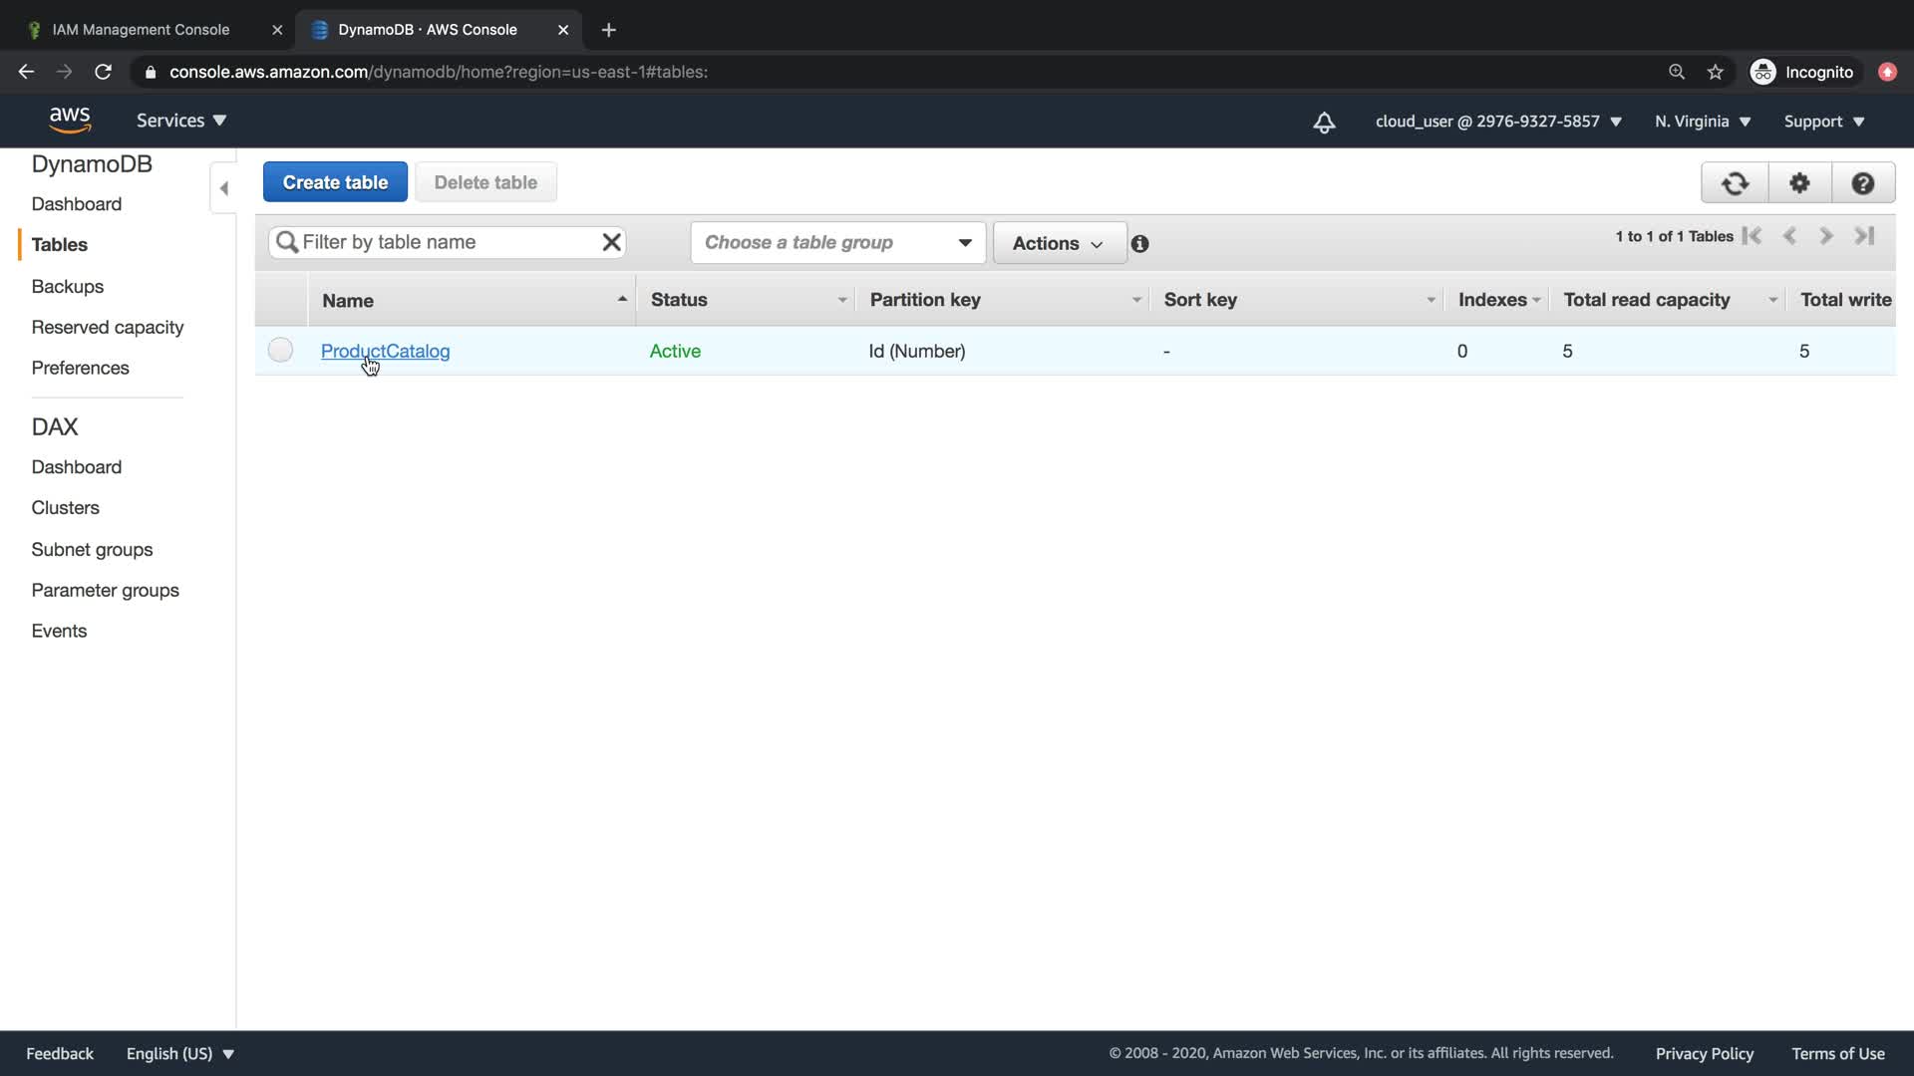Screen dimensions: 1914x1076
Task: Clear the table name filter with X
Action: coord(611,242)
